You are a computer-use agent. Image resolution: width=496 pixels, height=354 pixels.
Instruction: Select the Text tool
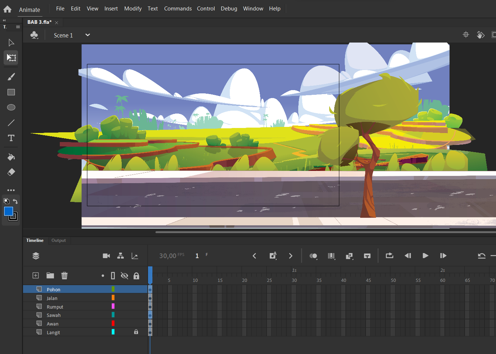pyautogui.click(x=11, y=138)
